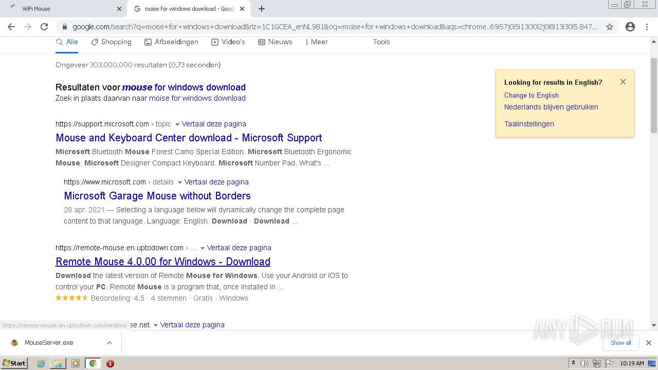This screenshot has height=370, width=658.
Task: Open a new tab with the plus button
Action: click(x=262, y=9)
